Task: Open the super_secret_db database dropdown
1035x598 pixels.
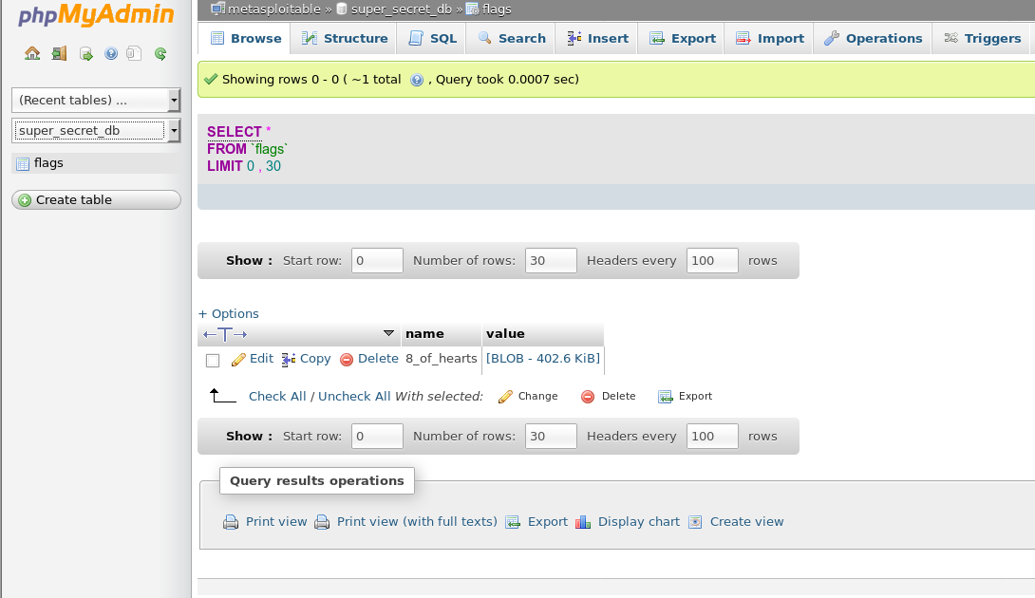Action: 96,131
